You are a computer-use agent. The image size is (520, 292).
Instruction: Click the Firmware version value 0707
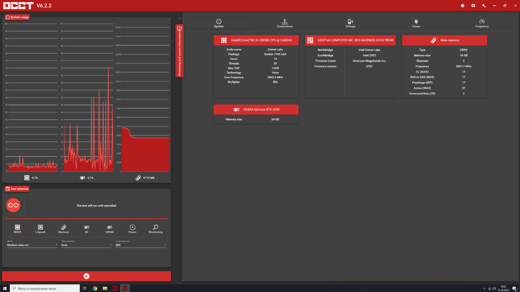click(370, 66)
